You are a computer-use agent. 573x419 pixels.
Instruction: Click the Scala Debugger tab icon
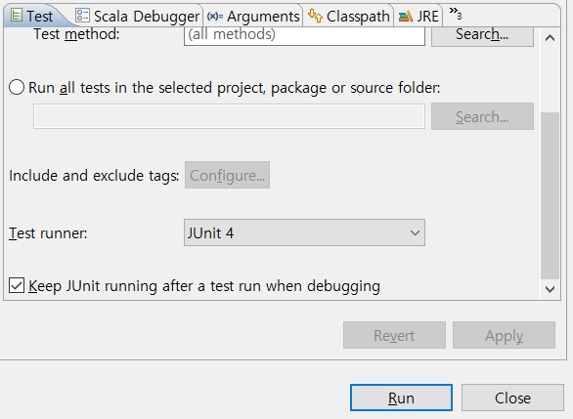coord(82,16)
